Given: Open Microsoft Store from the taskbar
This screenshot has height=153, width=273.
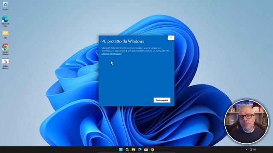Looking at the screenshot, I should pos(146,150).
